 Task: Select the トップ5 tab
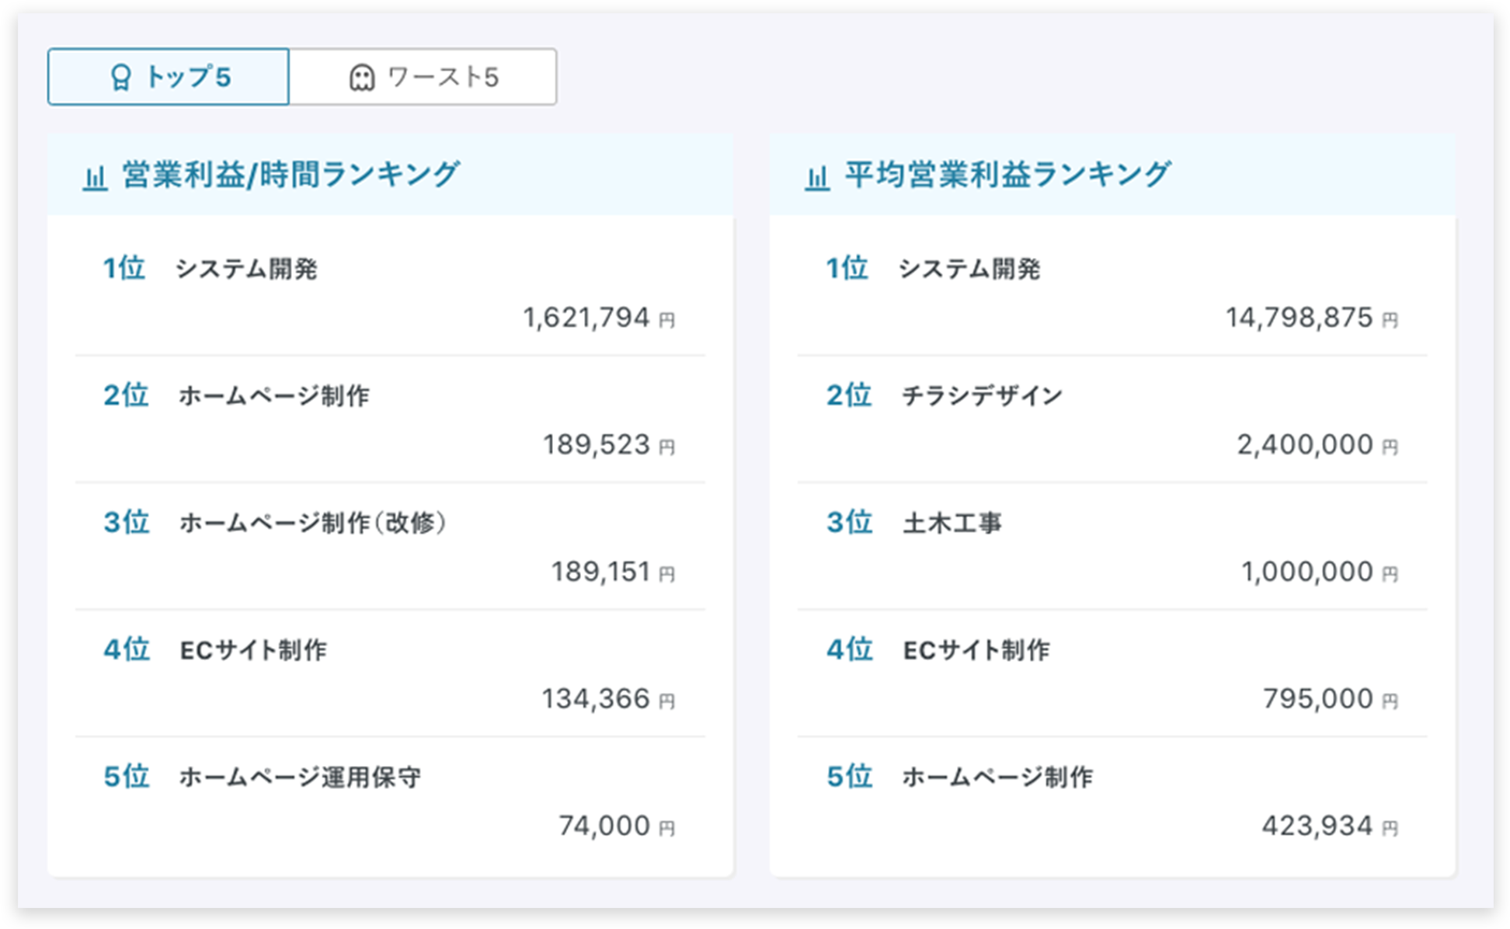tap(168, 77)
